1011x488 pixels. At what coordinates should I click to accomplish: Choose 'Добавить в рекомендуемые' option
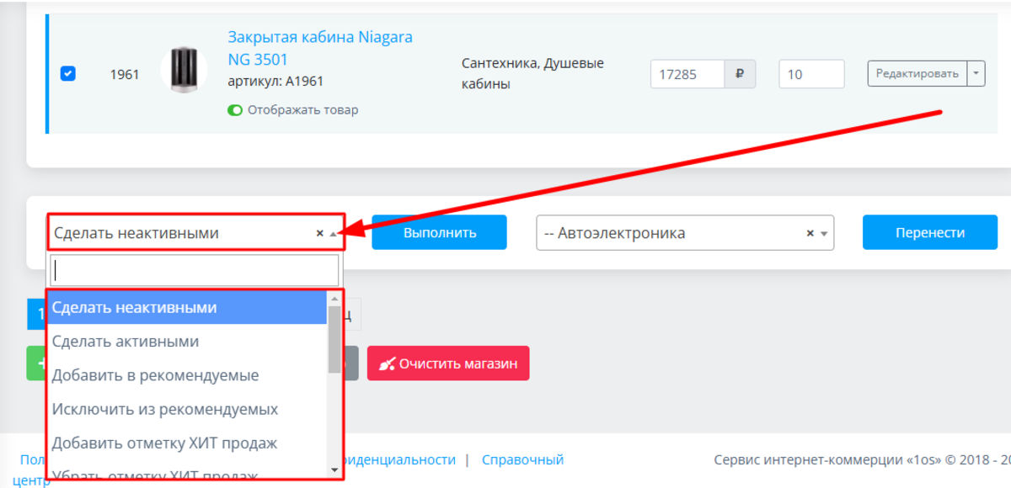[x=155, y=375]
